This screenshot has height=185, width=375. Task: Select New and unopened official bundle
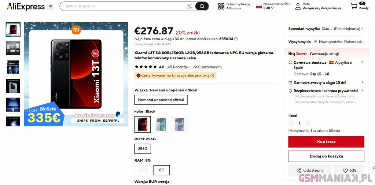161,100
